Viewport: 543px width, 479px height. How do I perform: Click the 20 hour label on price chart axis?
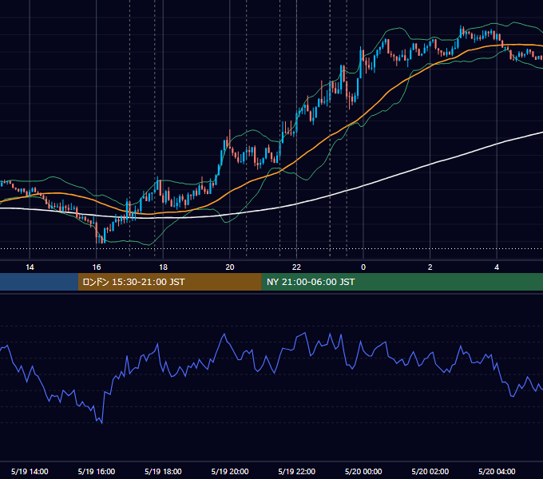pyautogui.click(x=230, y=267)
